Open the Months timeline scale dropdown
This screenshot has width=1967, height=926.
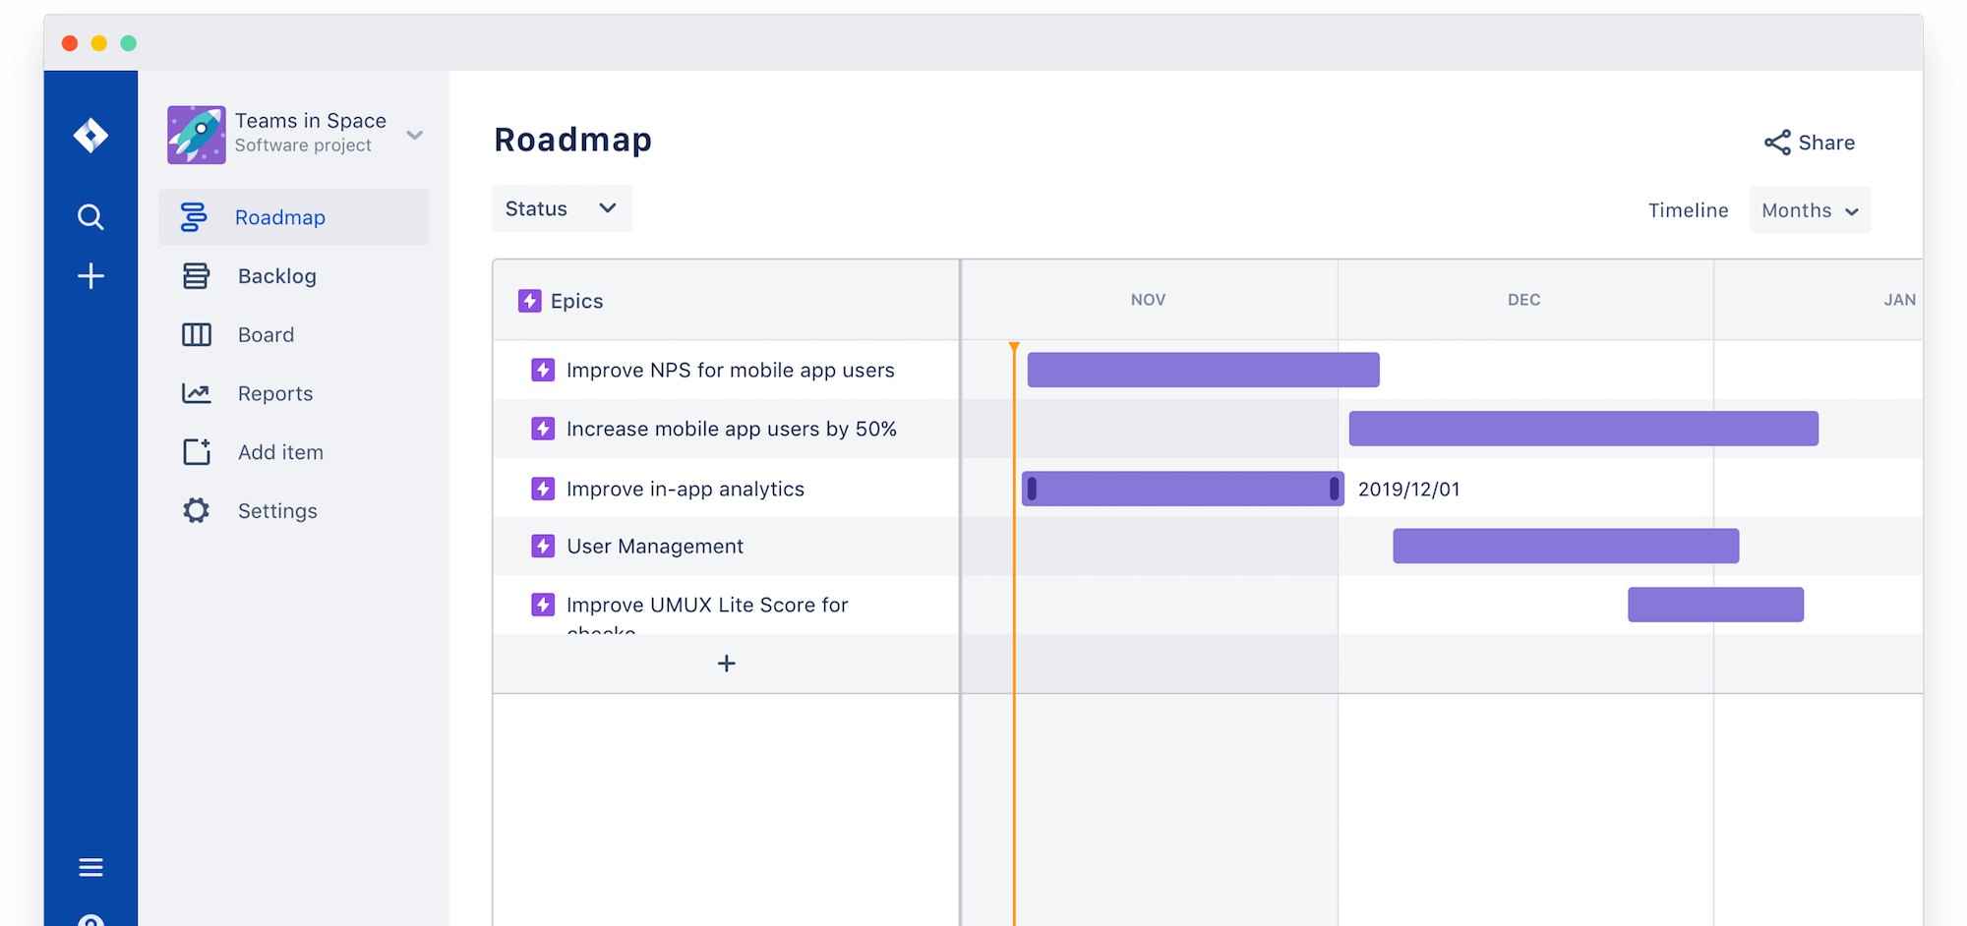(x=1810, y=209)
